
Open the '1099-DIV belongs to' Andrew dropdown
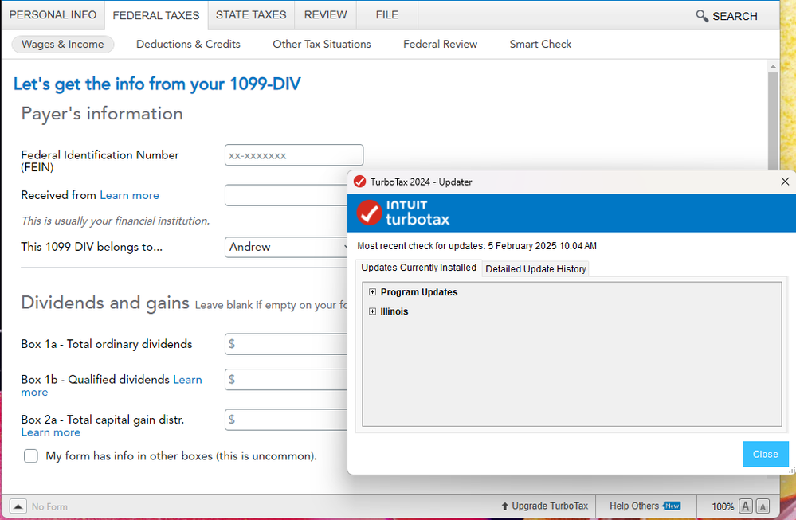click(x=286, y=247)
